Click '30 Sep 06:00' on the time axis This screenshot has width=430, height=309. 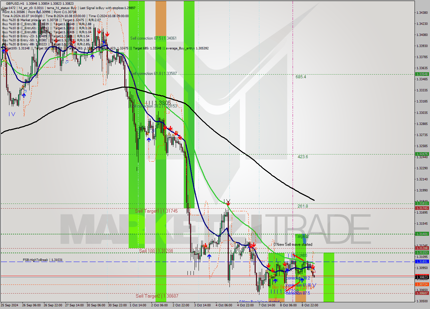tap(96, 305)
